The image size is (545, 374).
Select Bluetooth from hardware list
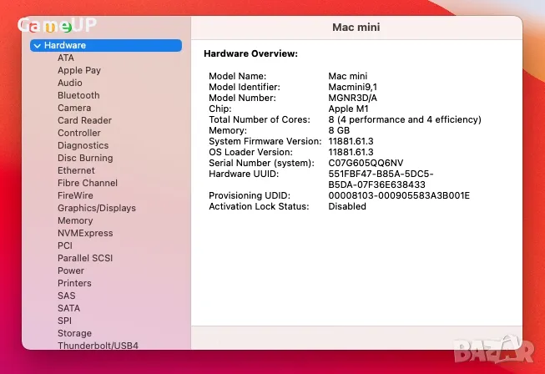click(78, 96)
